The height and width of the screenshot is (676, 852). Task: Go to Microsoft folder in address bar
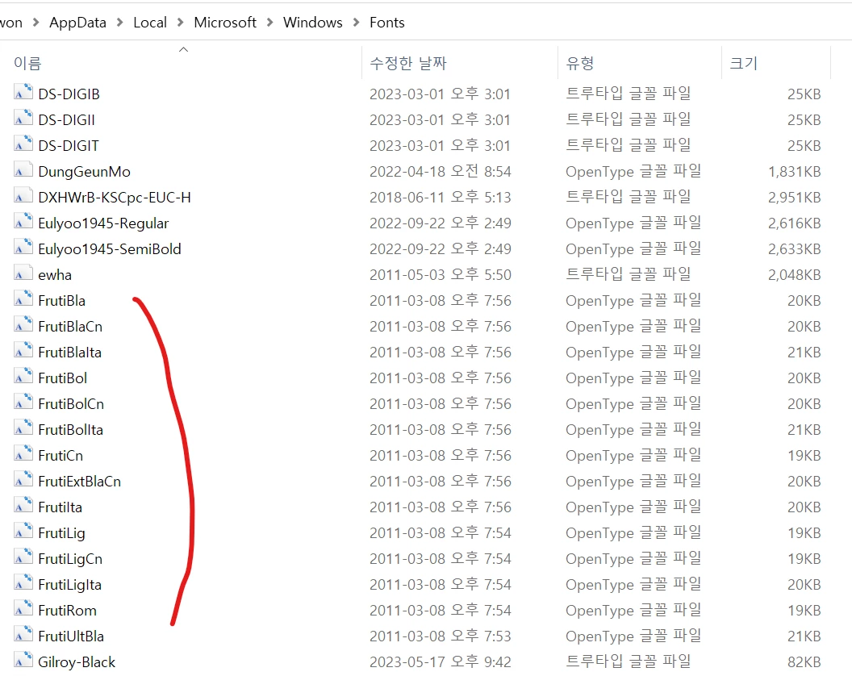coord(225,23)
